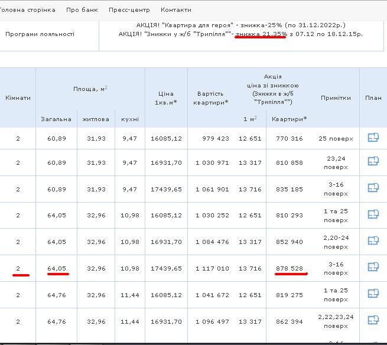Select underlined discounted price 878 528
387x345 pixels.
(x=290, y=269)
